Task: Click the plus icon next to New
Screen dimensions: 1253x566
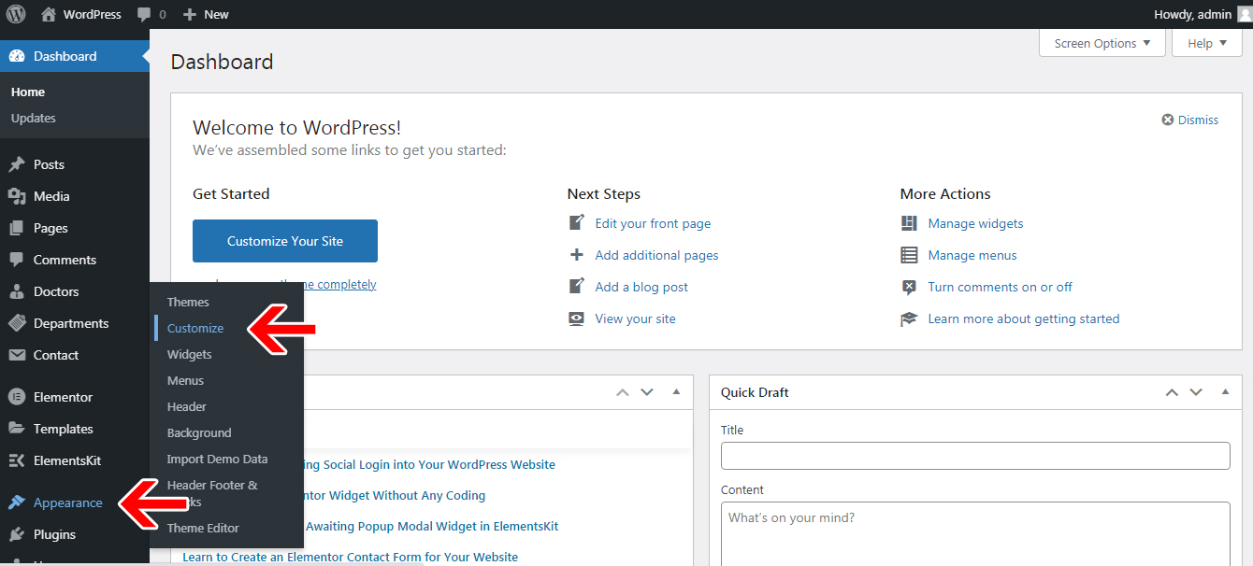Action: tap(190, 15)
